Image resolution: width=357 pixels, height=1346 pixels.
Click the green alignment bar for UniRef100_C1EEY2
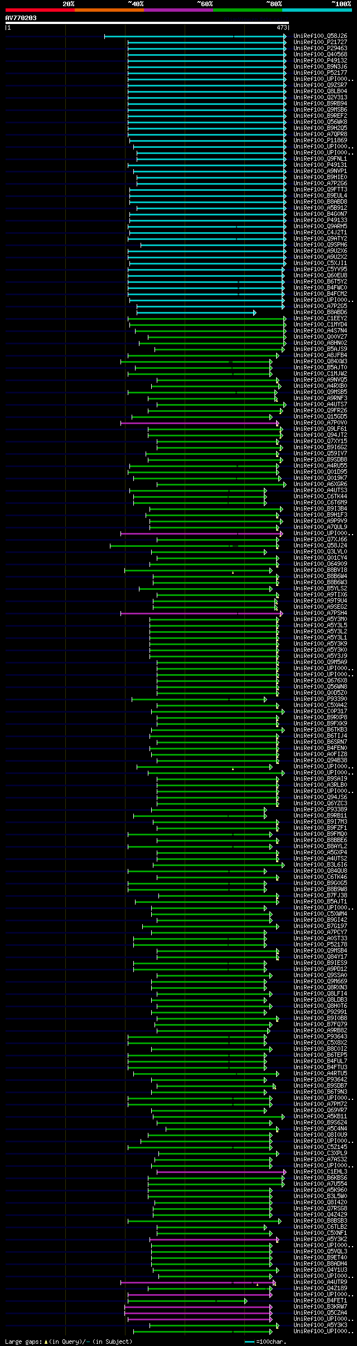(x=207, y=319)
